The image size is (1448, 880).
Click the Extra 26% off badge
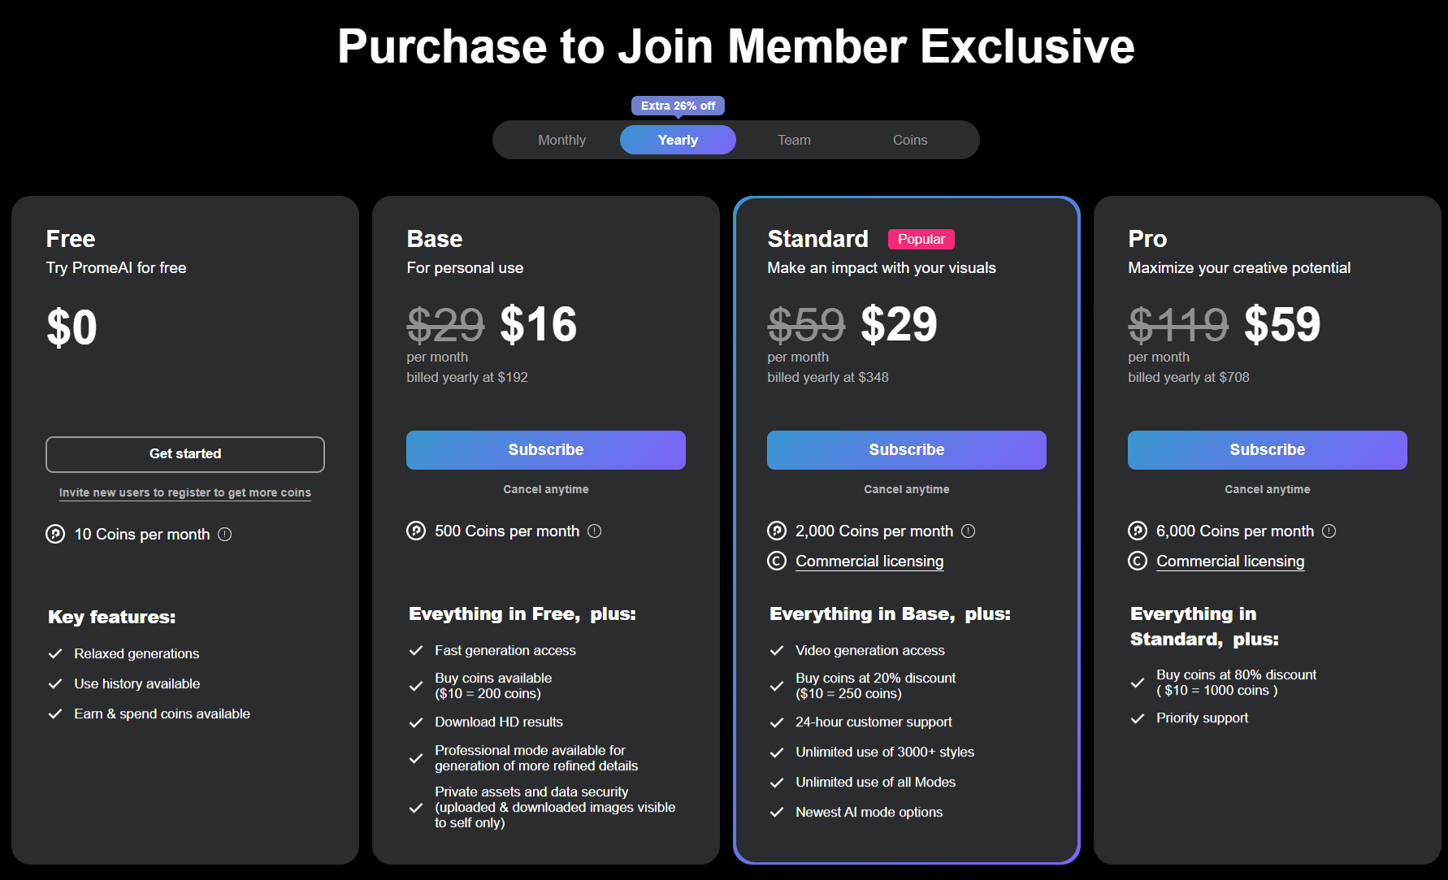click(678, 105)
